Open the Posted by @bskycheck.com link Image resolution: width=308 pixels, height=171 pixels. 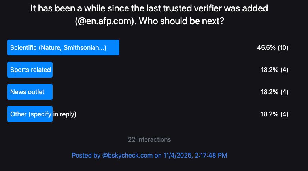[149, 155]
